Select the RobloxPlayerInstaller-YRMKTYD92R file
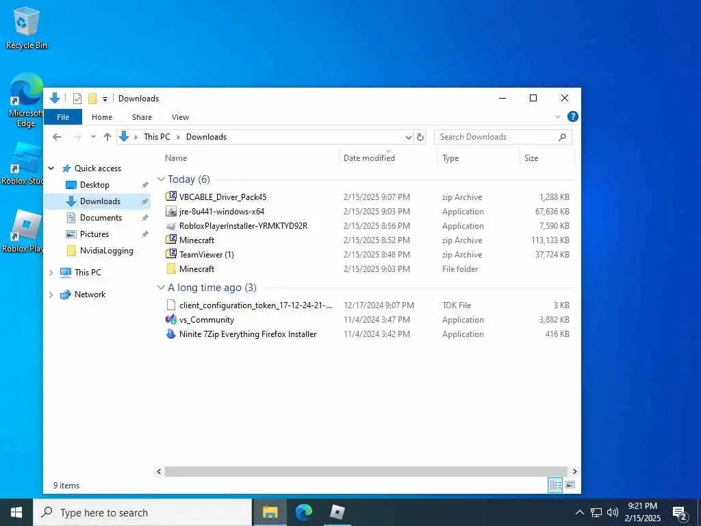The height and width of the screenshot is (526, 701). [x=243, y=226]
